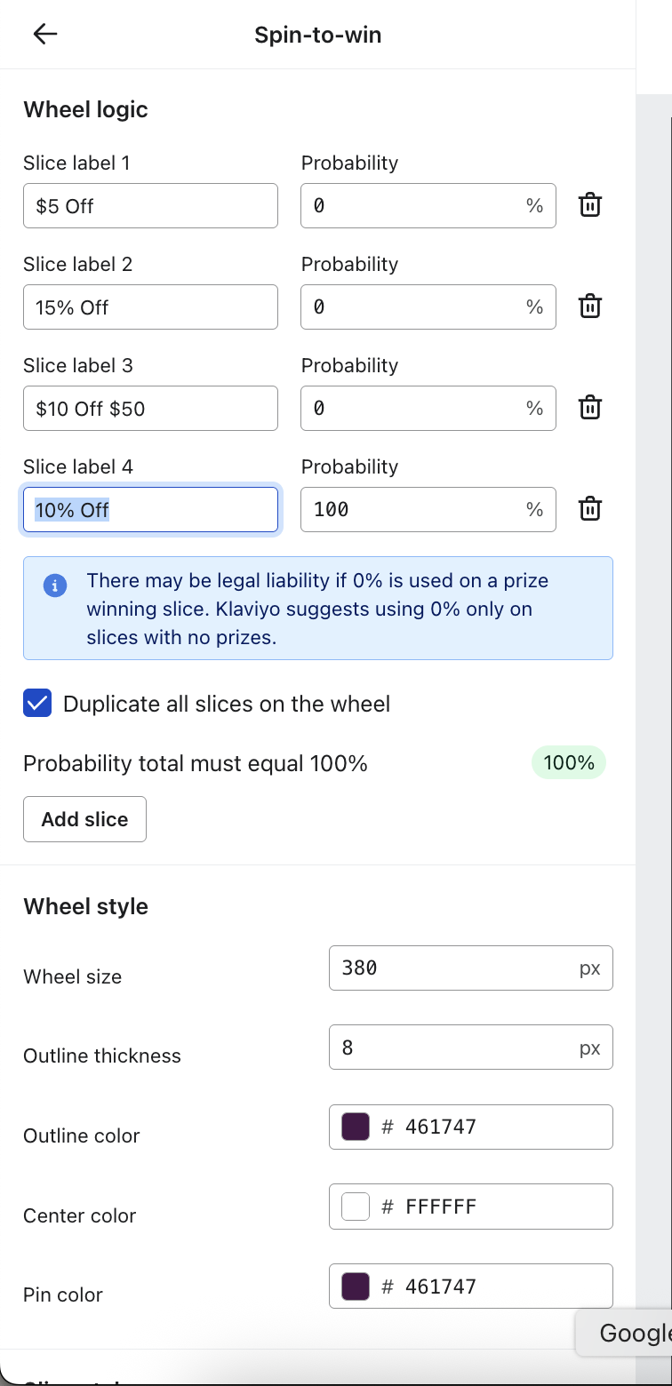The image size is (672, 1386).
Task: Delete the $10 Off $50 slice
Action: (x=589, y=408)
